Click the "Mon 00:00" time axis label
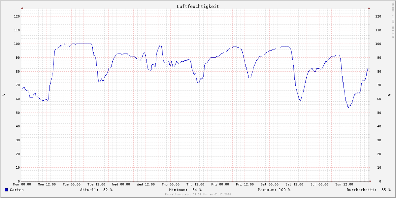Image resolution: width=396 pixels, height=198 pixels. point(22,184)
